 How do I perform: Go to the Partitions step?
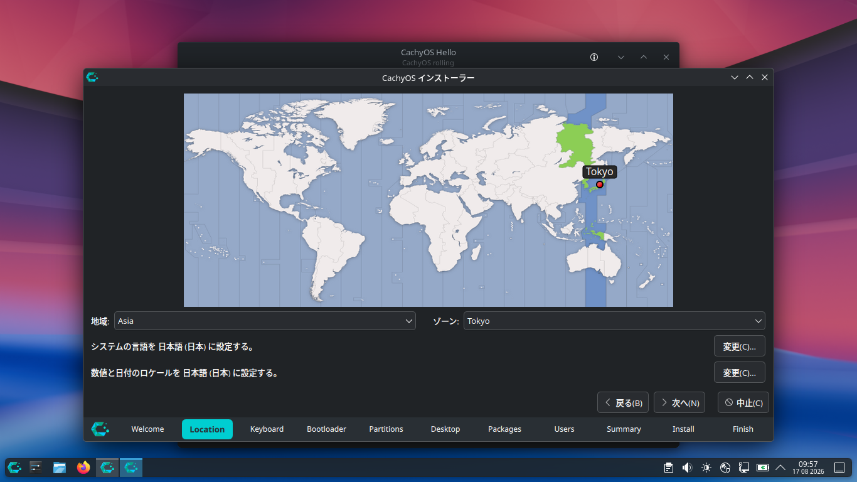(386, 429)
